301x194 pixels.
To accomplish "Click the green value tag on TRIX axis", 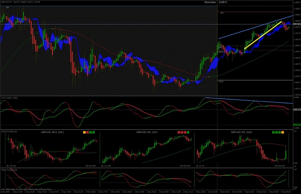I will pos(297,125).
